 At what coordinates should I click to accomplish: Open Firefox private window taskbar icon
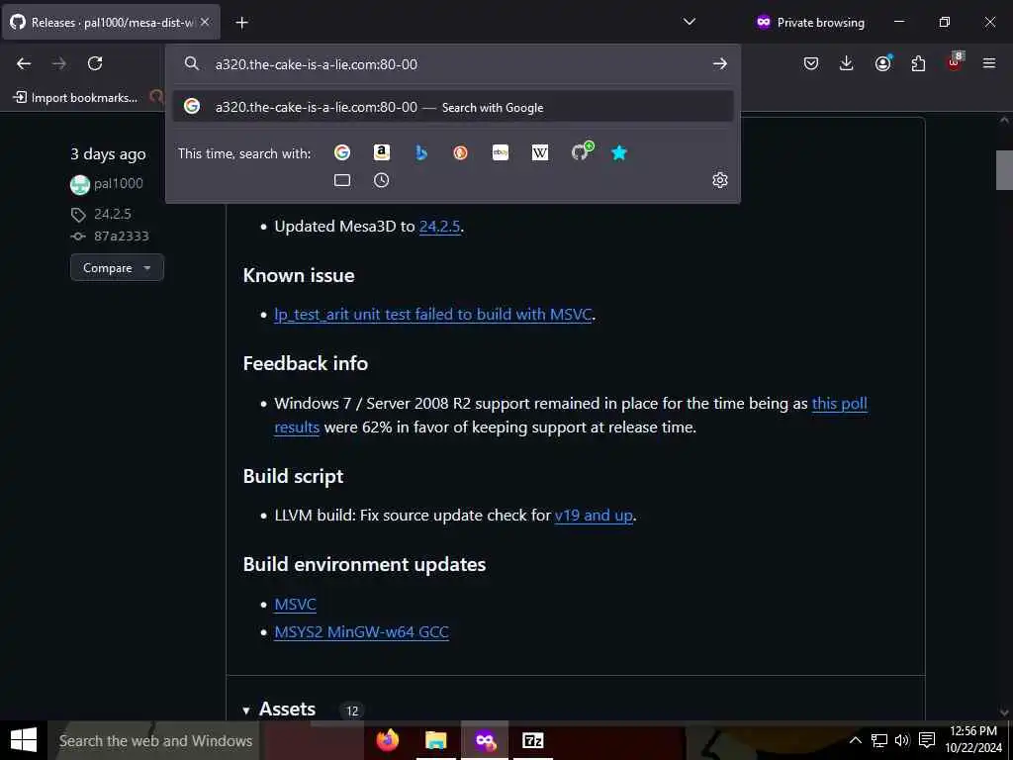(485, 740)
